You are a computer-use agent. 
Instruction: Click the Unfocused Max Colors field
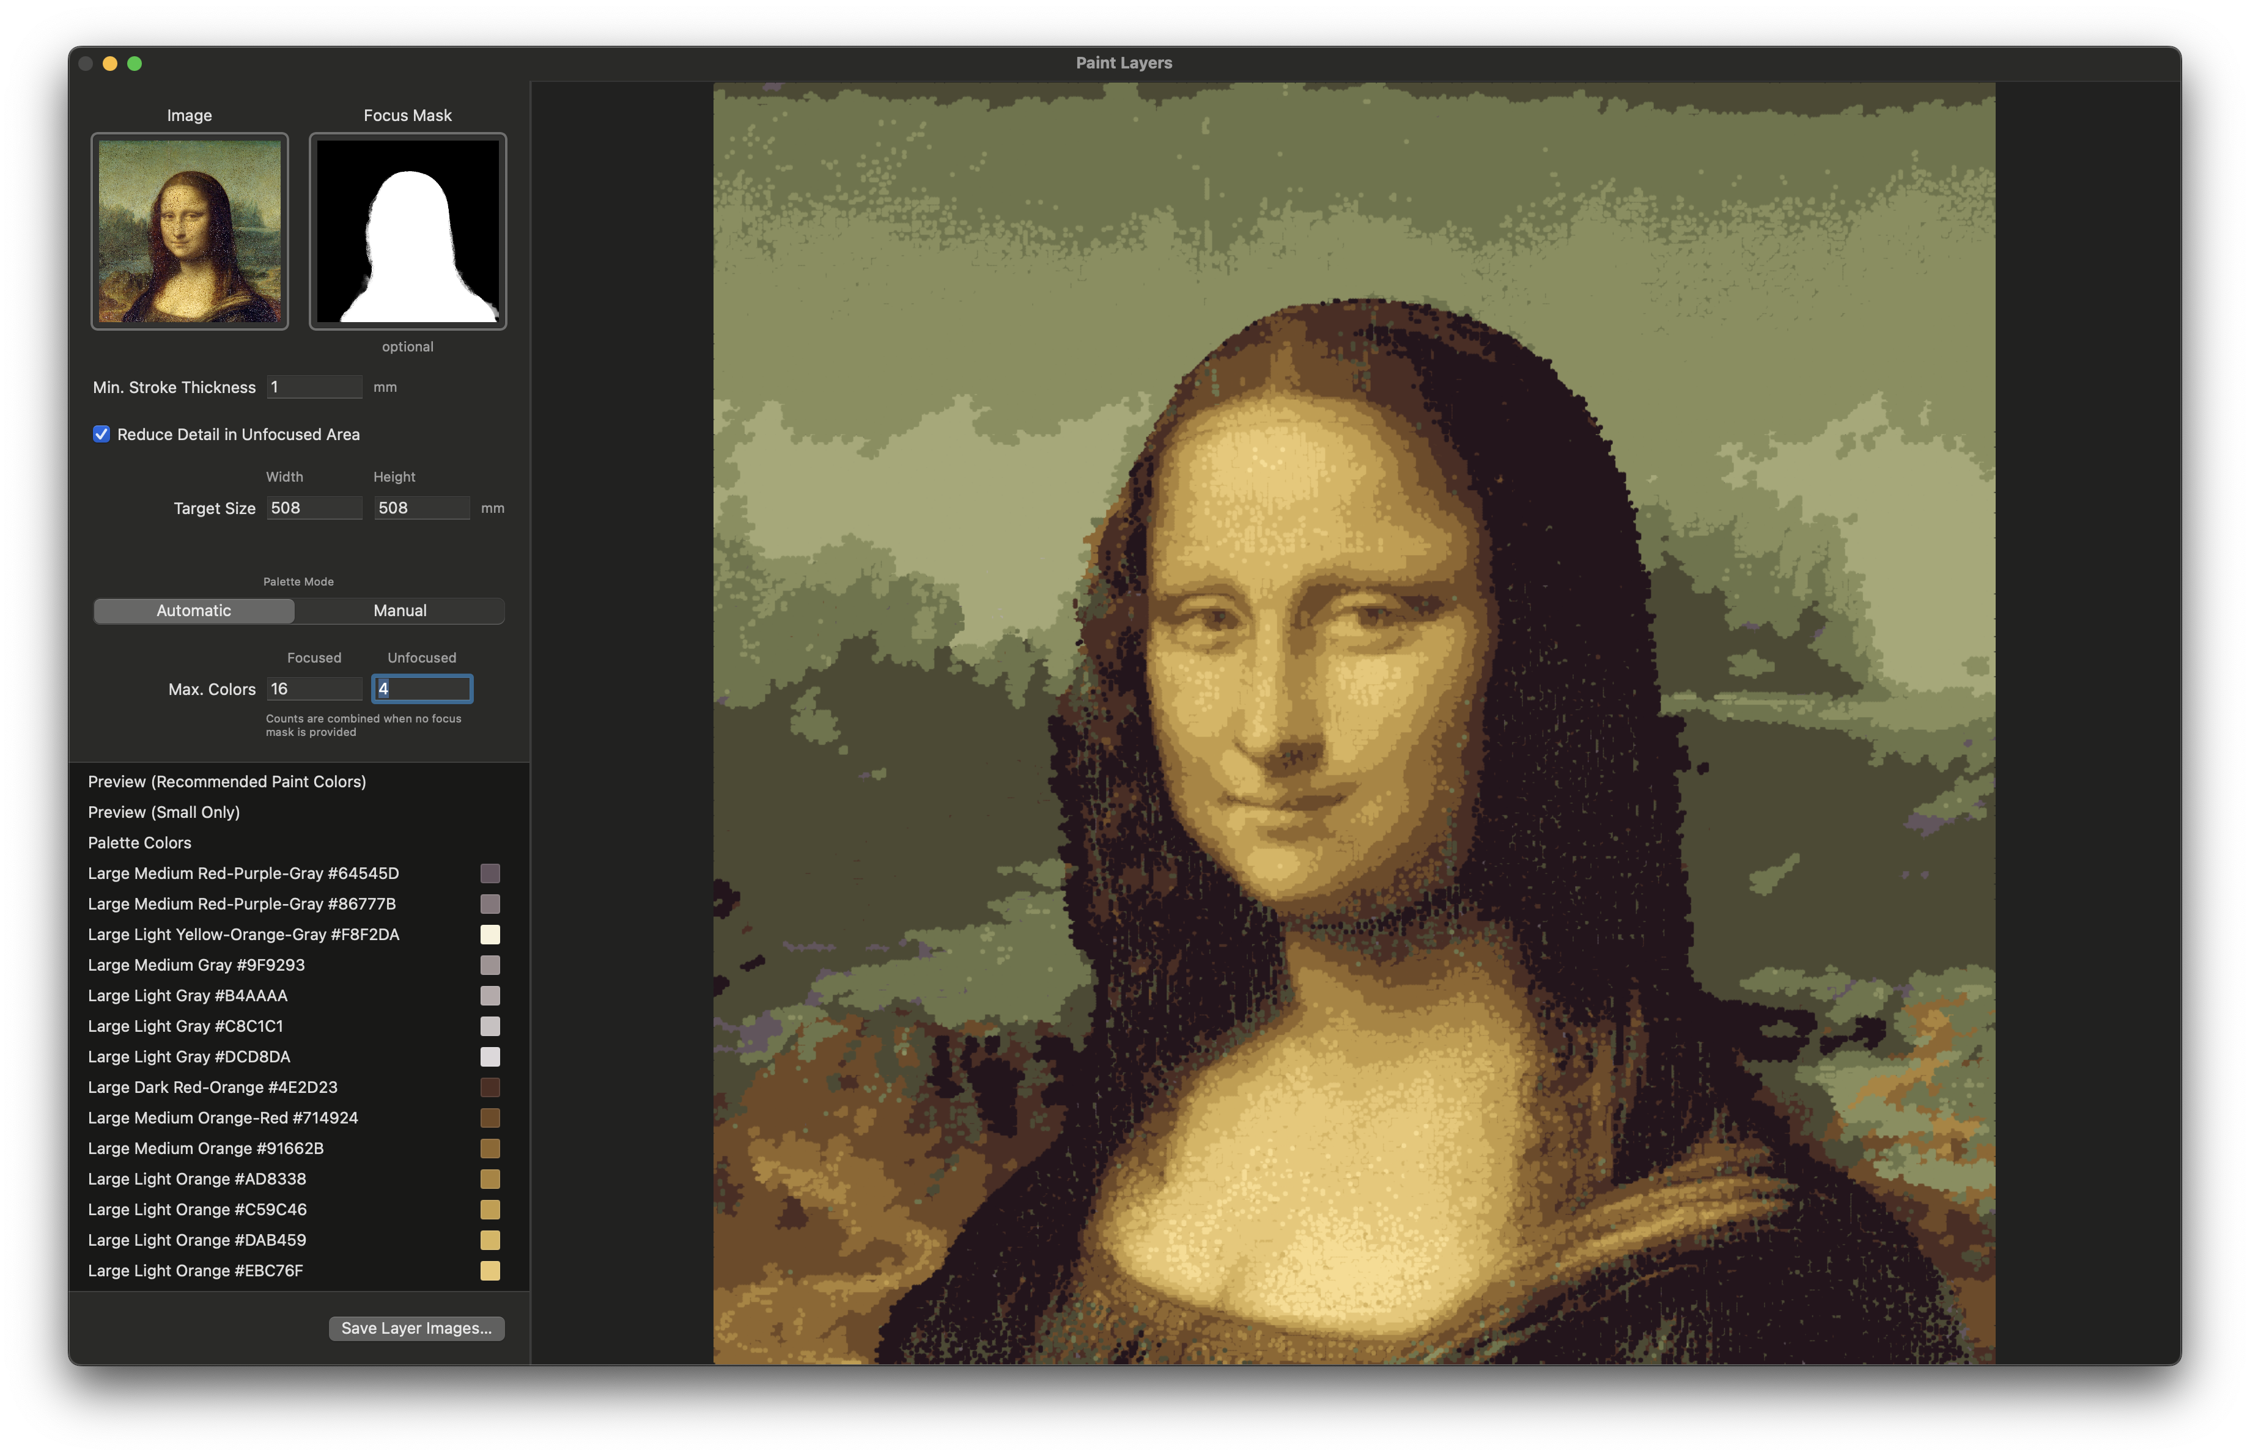click(x=422, y=689)
